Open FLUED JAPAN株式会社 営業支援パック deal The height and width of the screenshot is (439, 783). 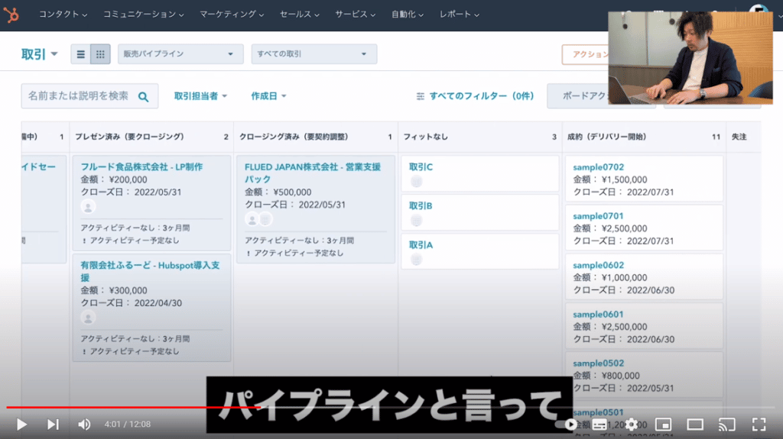tap(313, 173)
